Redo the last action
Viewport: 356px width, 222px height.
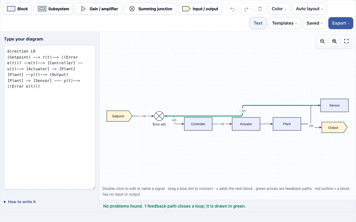point(246,9)
